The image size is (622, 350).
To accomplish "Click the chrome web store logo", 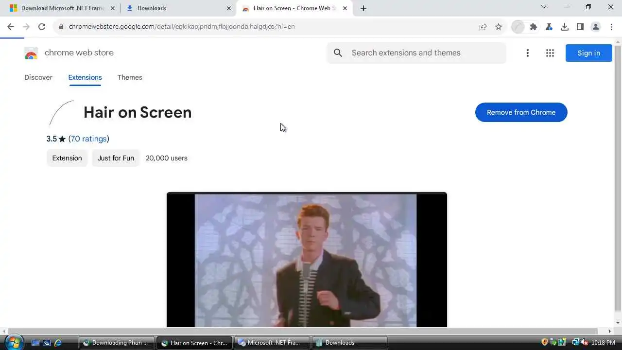I will tap(31, 53).
